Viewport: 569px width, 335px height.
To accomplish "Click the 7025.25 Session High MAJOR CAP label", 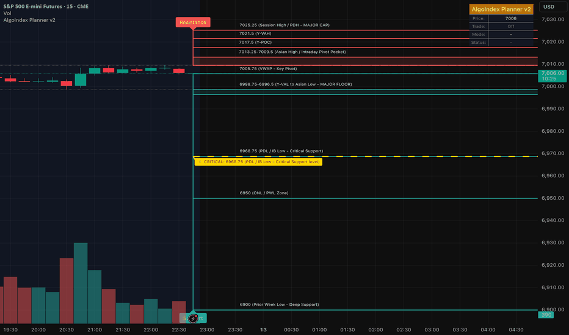I will (284, 26).
